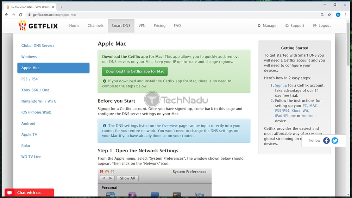Click the yellow minimize dot in System Preferences image

pos(107,172)
